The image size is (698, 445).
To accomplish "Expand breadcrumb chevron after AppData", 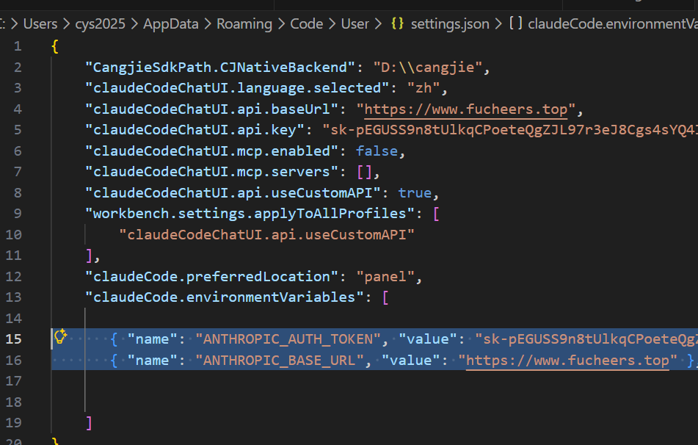I will coord(208,23).
